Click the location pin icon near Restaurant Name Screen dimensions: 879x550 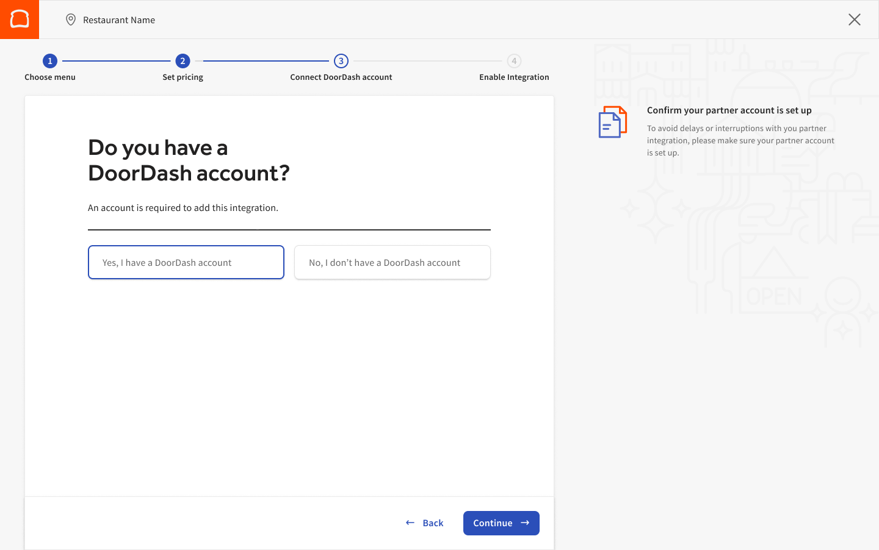point(71,19)
